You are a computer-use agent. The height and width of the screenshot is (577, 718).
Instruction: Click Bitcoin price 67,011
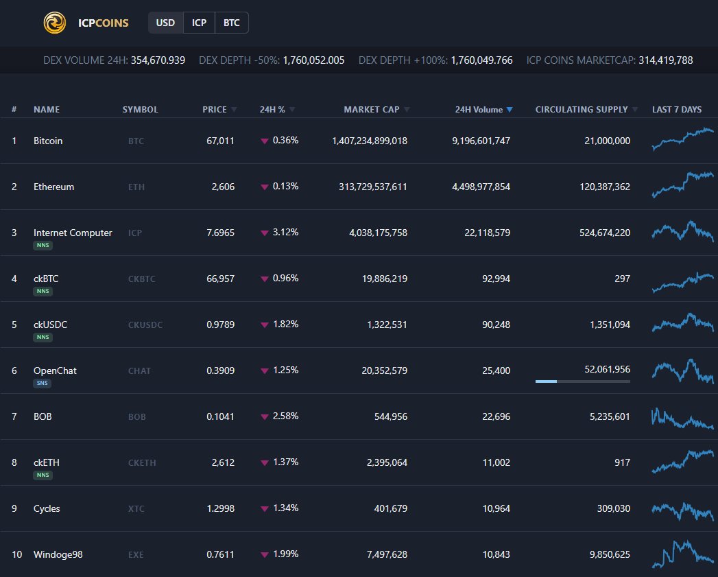tap(220, 141)
